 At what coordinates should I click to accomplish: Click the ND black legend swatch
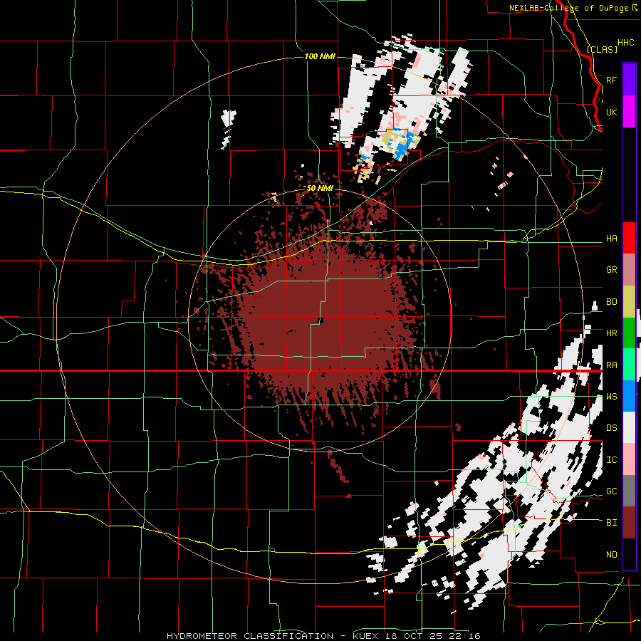[x=629, y=554]
